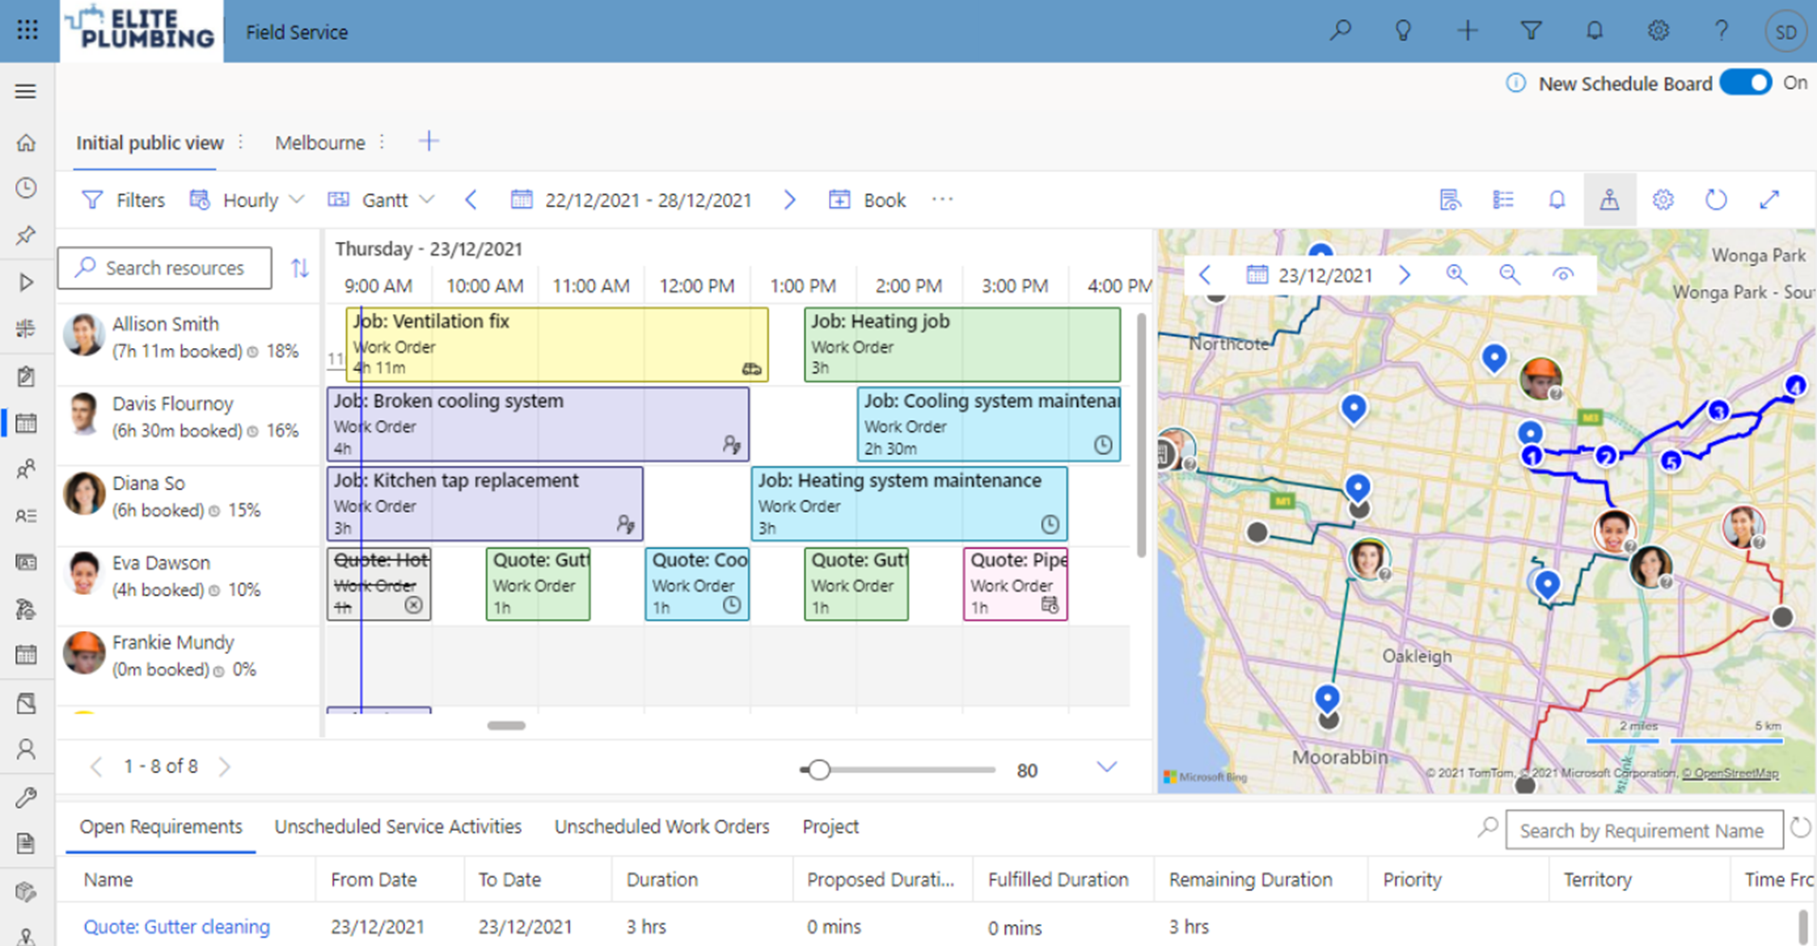Zoom in on the map
1817x946 pixels.
click(x=1455, y=275)
